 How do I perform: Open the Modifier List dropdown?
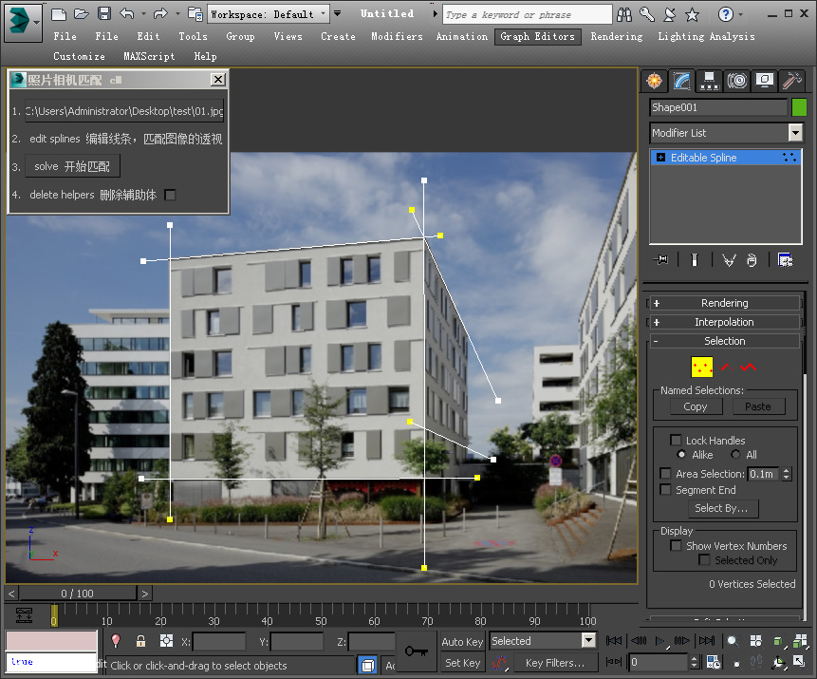point(726,133)
